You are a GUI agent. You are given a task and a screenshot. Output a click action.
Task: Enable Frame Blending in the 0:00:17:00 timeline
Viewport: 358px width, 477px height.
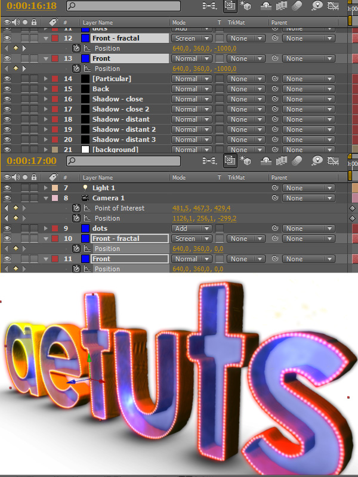coord(282,161)
